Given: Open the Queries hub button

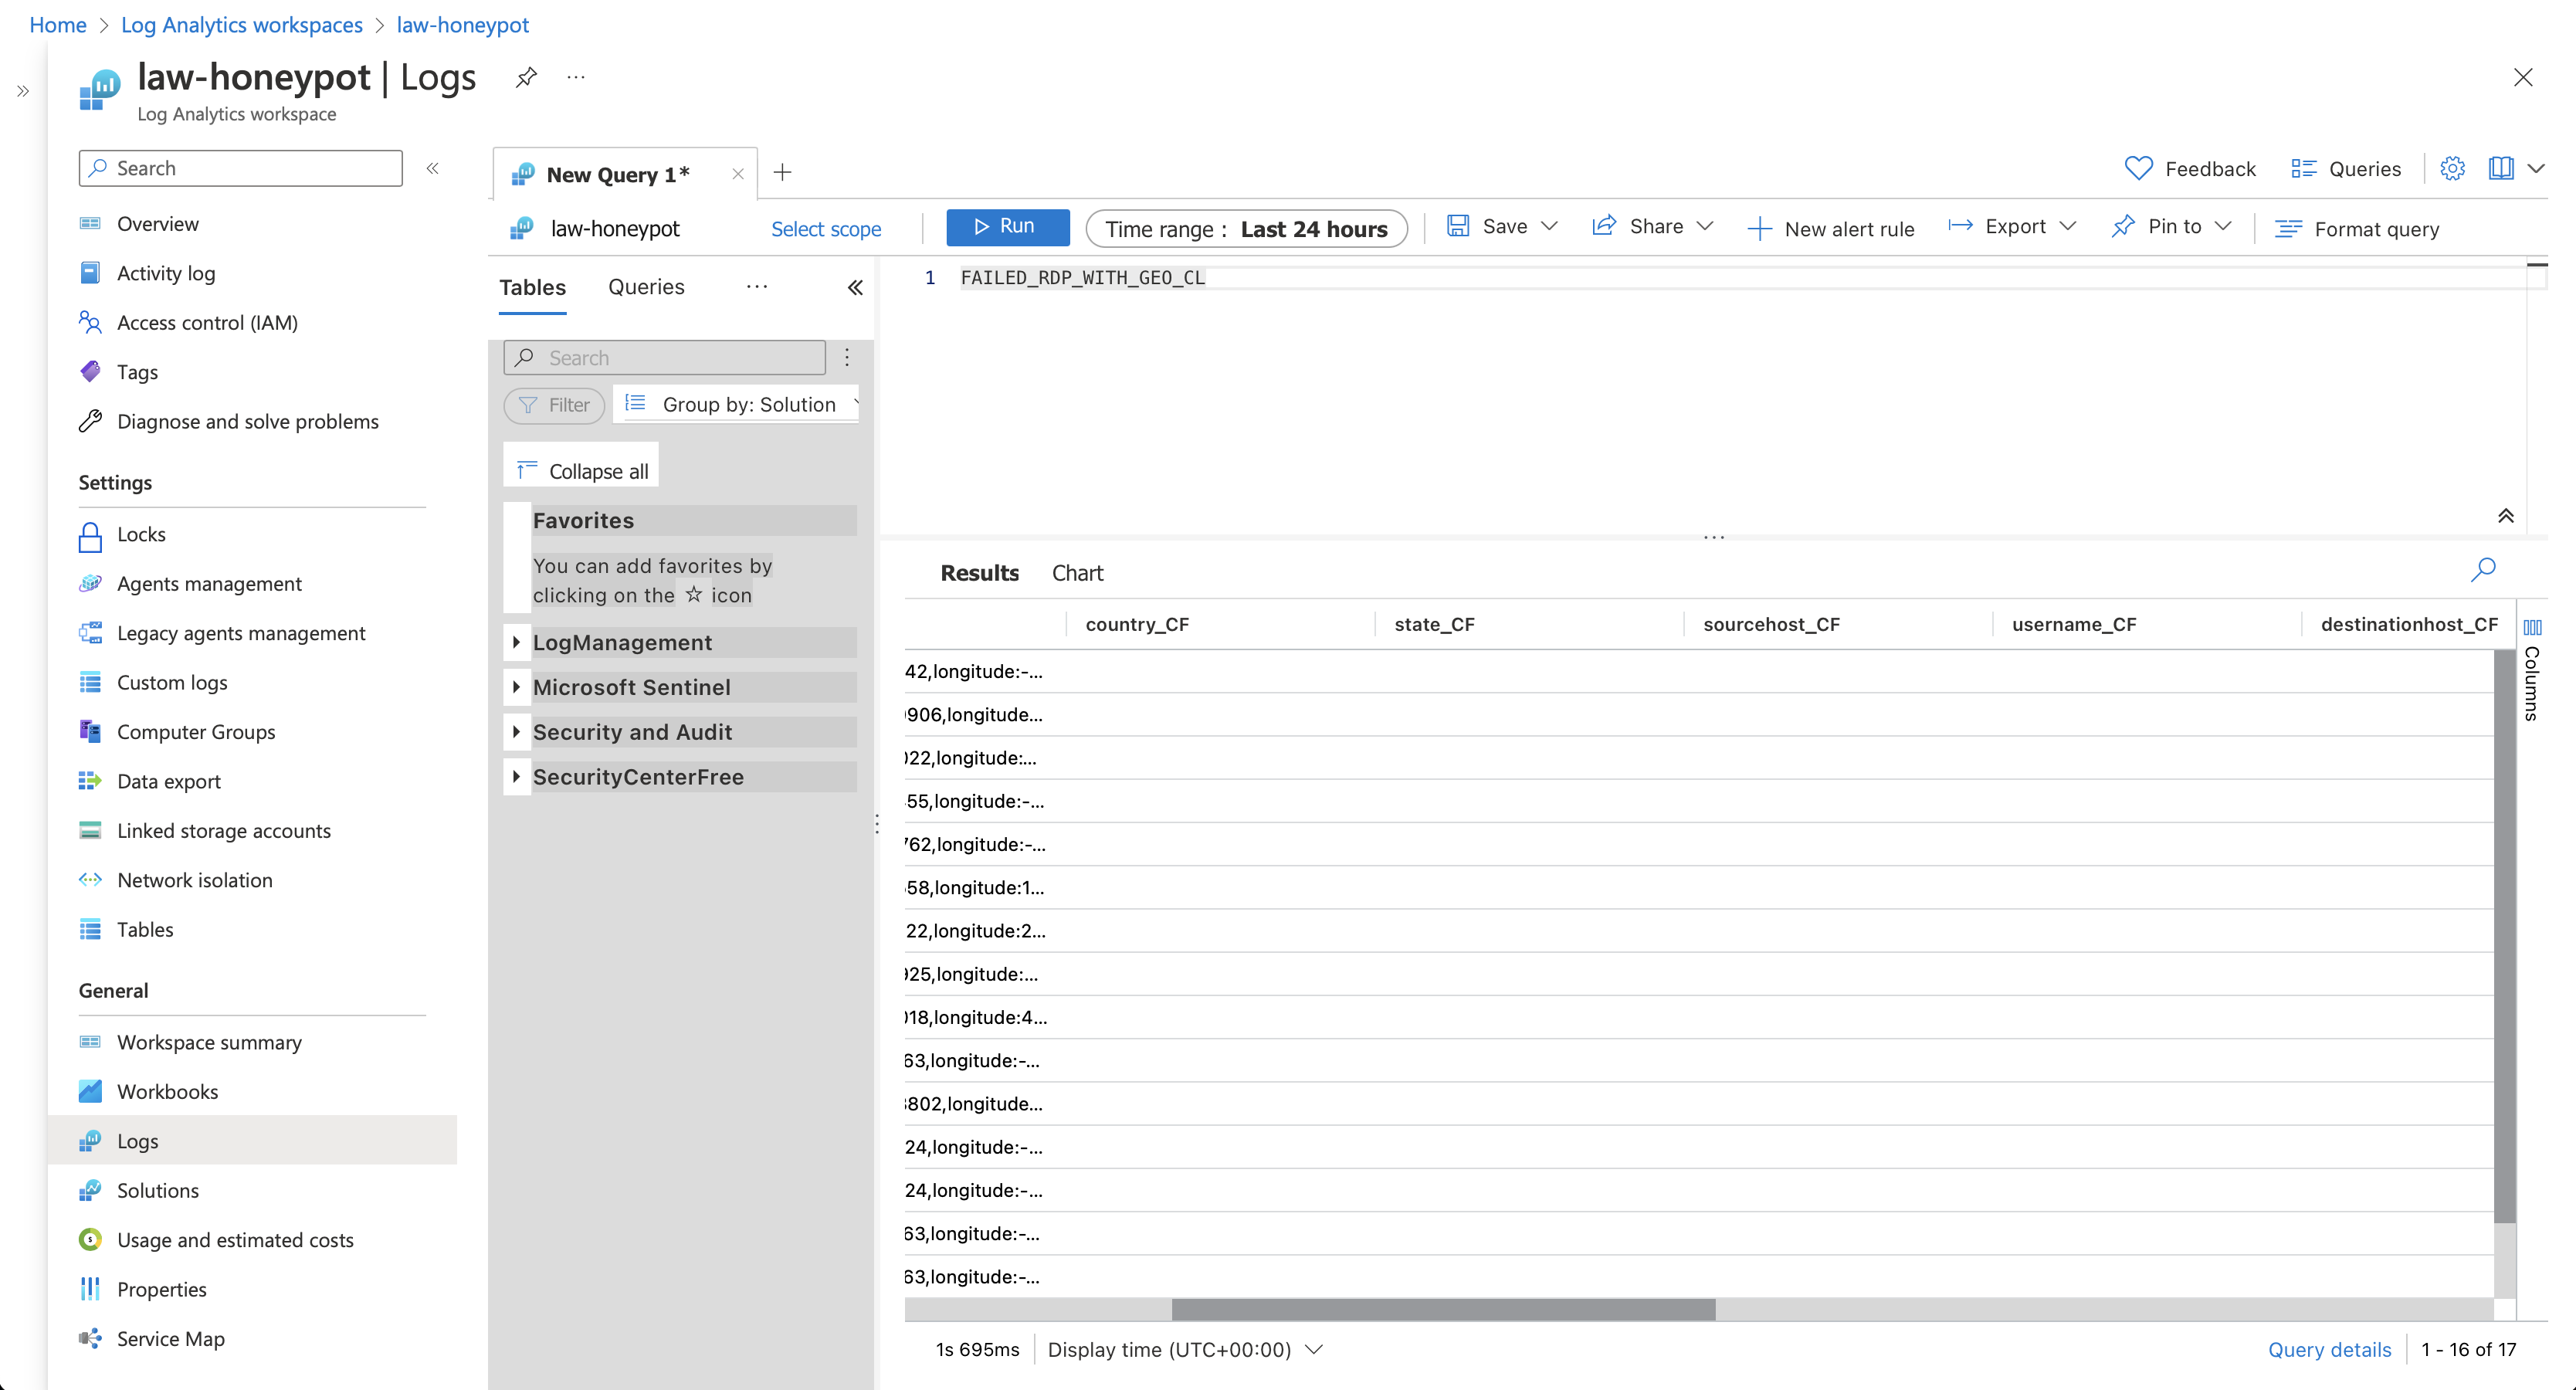Looking at the screenshot, I should 2346,168.
